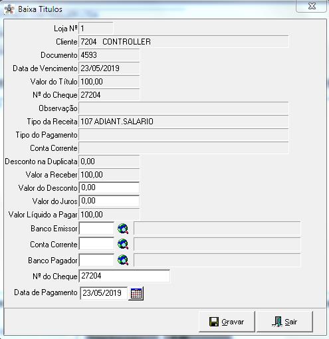Image resolution: width=329 pixels, height=339 pixels.
Task: Open the Data de Pagamento calendar picker
Action: [136, 294]
